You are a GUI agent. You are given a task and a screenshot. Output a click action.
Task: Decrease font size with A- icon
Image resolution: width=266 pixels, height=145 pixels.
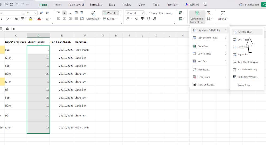(47, 13)
